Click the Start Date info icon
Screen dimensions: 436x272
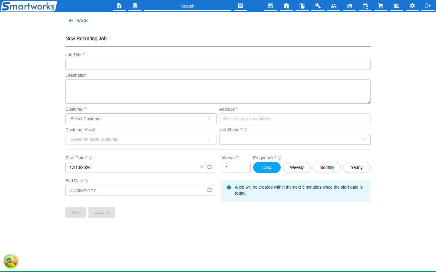pyautogui.click(x=91, y=158)
